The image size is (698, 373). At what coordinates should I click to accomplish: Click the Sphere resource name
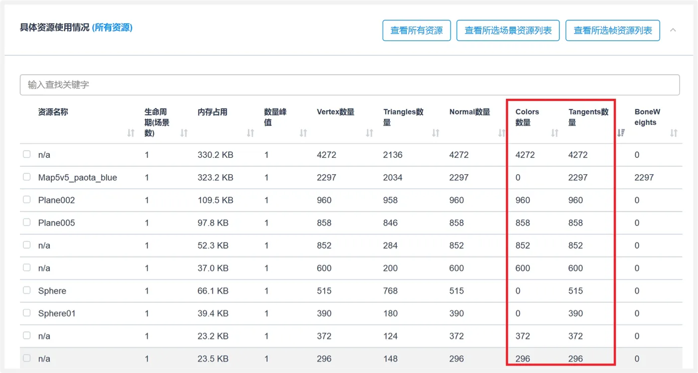tap(52, 291)
